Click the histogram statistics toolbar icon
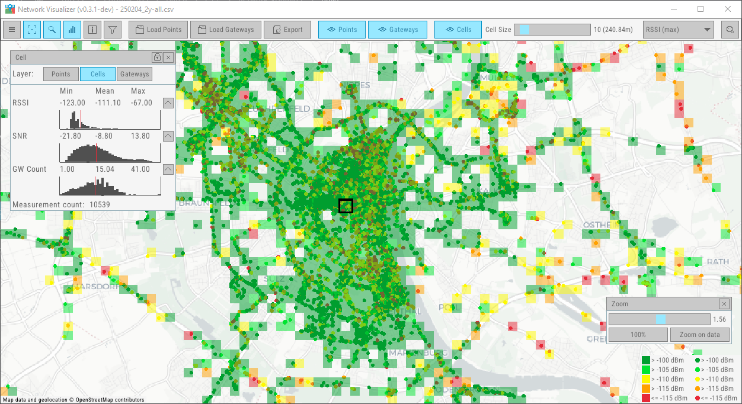Viewport: 742px width, 404px height. [72, 29]
